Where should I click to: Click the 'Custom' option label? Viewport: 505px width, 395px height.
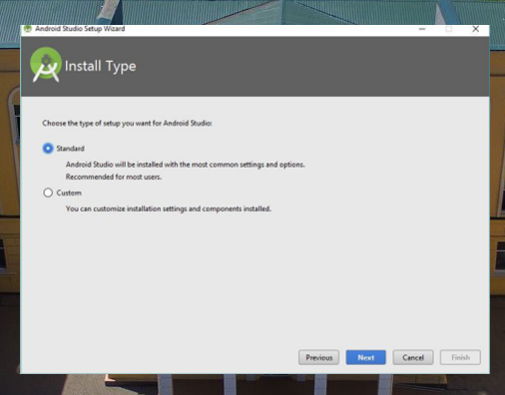click(69, 193)
